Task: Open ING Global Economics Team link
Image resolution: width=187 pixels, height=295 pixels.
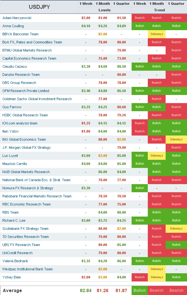Action: [x=24, y=139]
